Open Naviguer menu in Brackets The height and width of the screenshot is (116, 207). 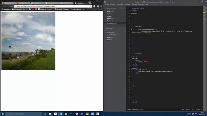pyautogui.click(x=134, y=4)
